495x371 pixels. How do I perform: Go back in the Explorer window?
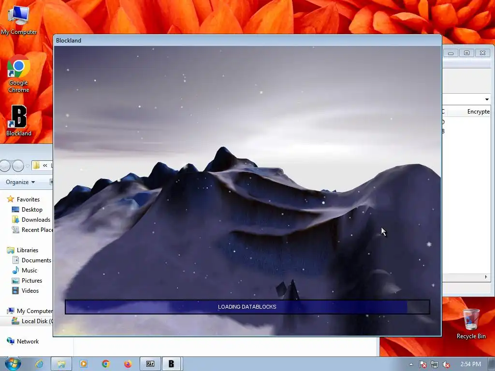(x=5, y=166)
